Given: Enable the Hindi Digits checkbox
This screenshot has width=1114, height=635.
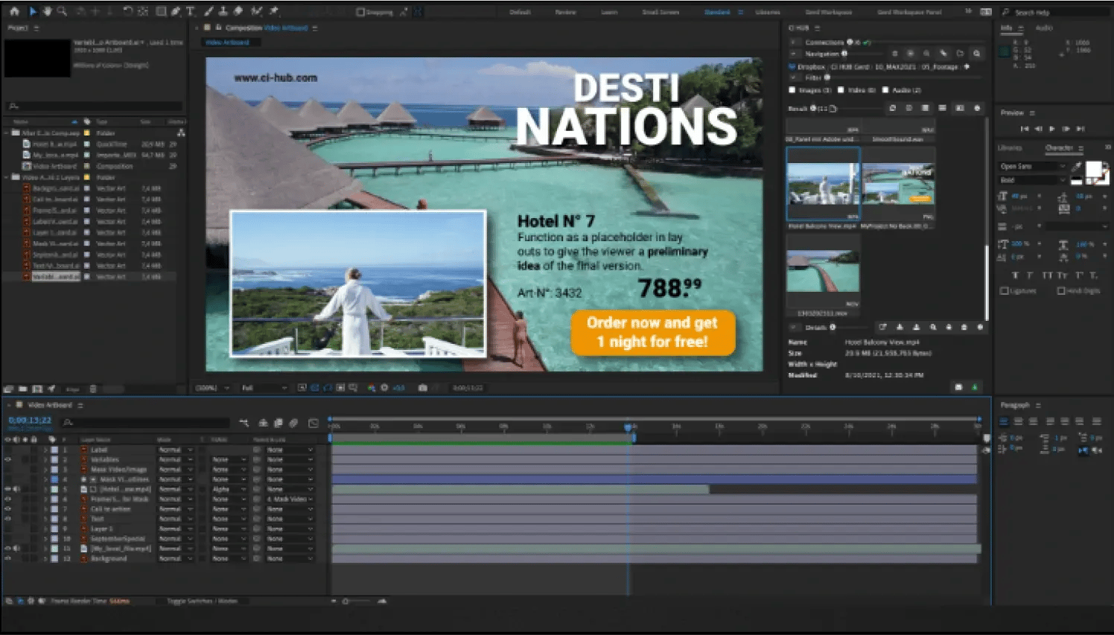Looking at the screenshot, I should point(1061,290).
